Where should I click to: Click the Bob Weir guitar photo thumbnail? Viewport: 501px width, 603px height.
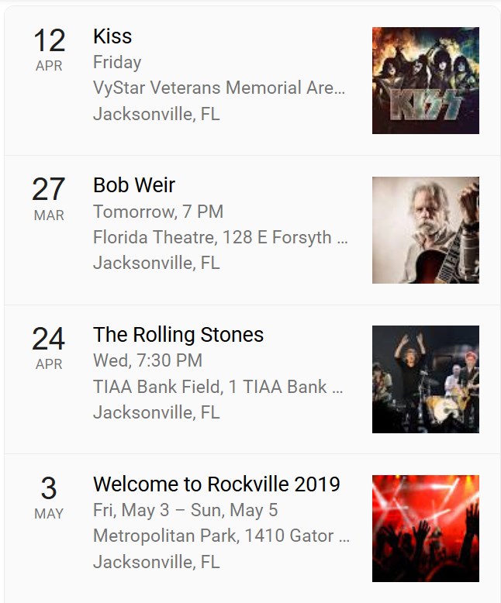425,230
